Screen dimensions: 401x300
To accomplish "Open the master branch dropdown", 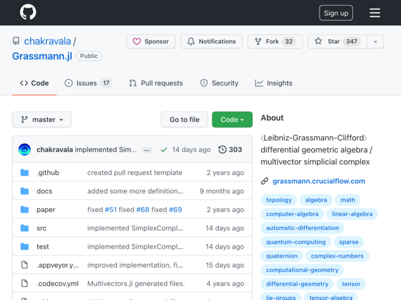I will pos(42,119).
